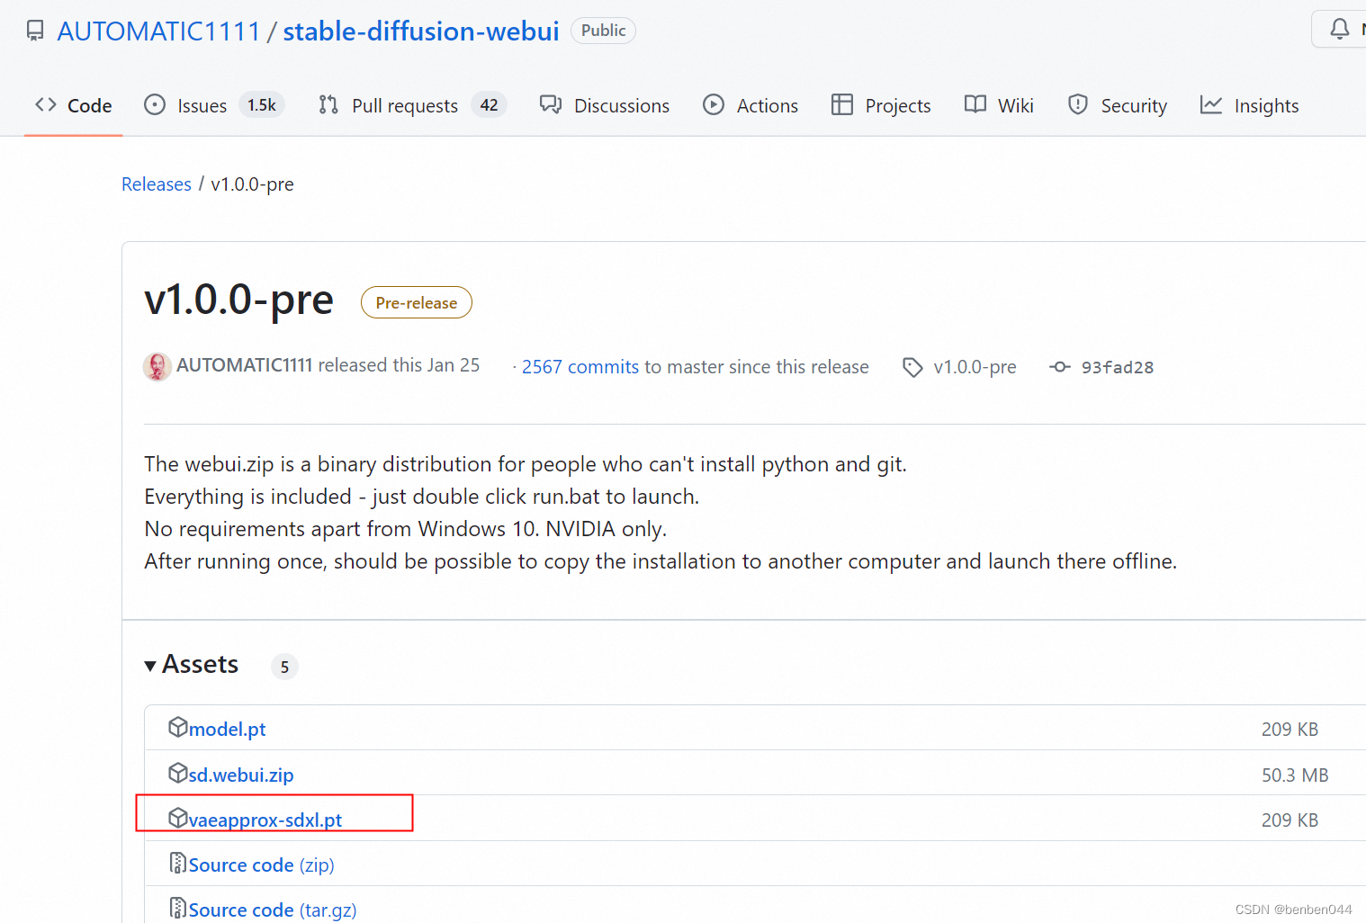
Task: Click the Discussions speech bubble icon
Action: click(551, 105)
